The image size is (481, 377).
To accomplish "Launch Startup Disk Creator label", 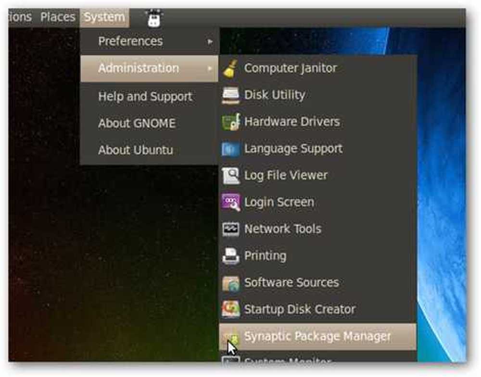I will [x=300, y=310].
